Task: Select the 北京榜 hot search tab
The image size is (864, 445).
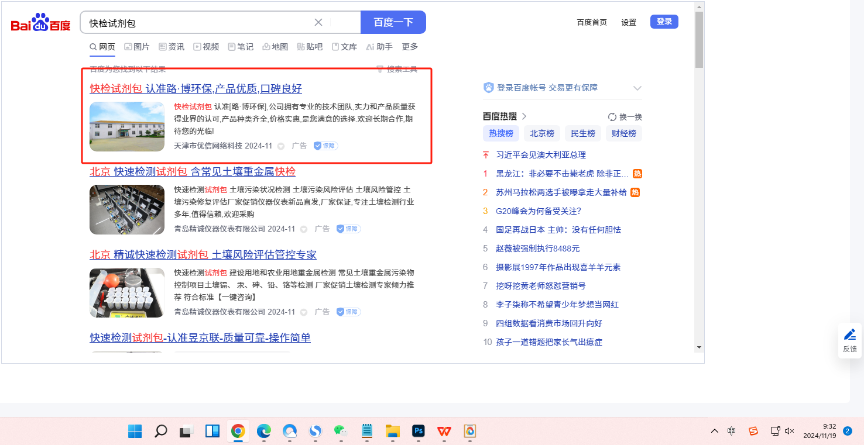Action: [541, 133]
